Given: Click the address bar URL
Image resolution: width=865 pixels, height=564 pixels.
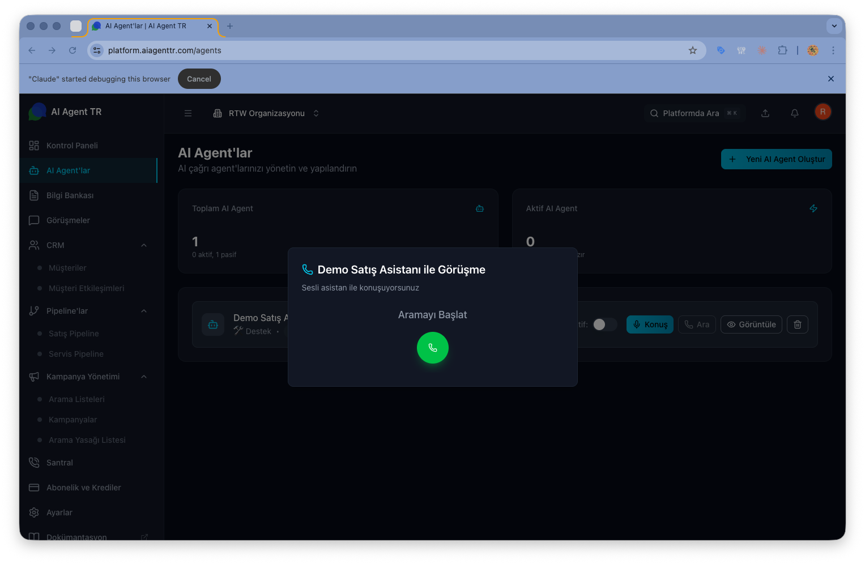Looking at the screenshot, I should coord(165,50).
